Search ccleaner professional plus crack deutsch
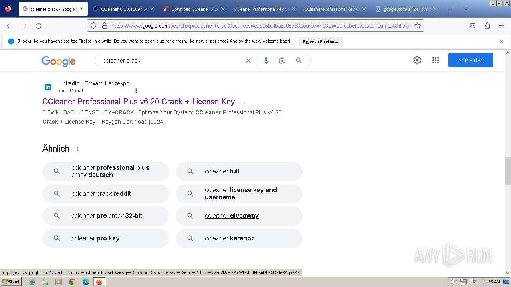 click(x=106, y=171)
